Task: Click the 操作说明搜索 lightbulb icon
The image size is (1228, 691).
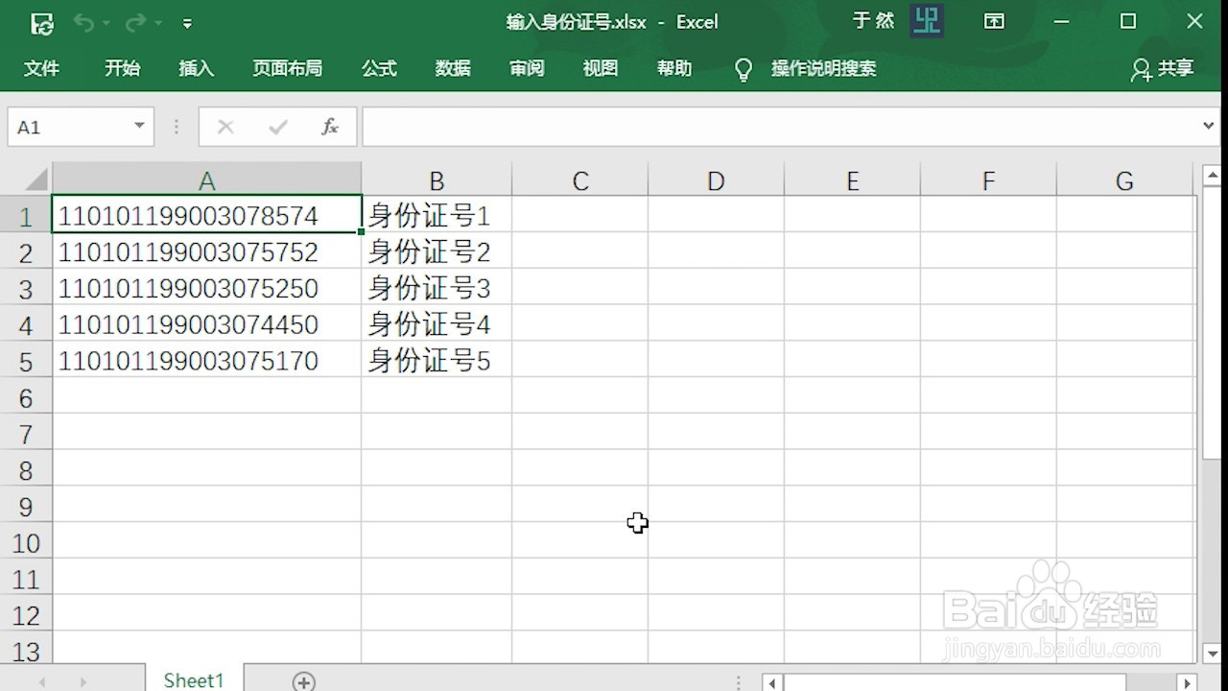Action: click(x=744, y=69)
